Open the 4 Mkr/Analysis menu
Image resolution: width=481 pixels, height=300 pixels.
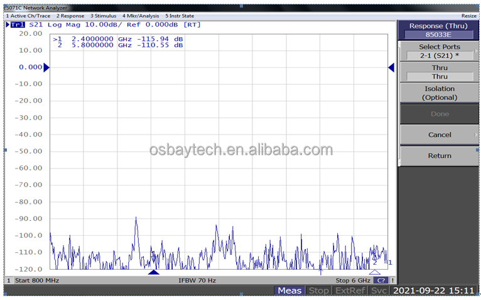(x=141, y=16)
